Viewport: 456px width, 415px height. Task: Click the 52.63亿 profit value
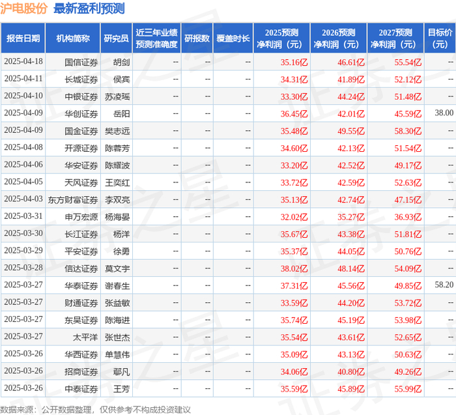coord(408,182)
